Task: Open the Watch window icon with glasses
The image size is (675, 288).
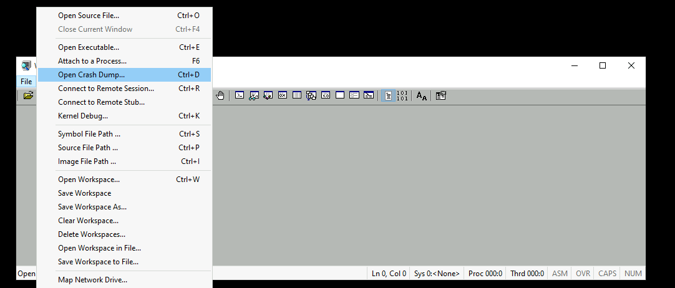Action: 254,95
